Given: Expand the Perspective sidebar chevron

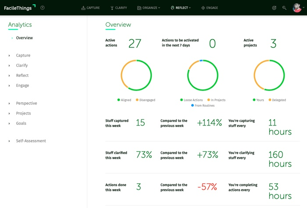Looking at the screenshot, I should (x=9, y=104).
